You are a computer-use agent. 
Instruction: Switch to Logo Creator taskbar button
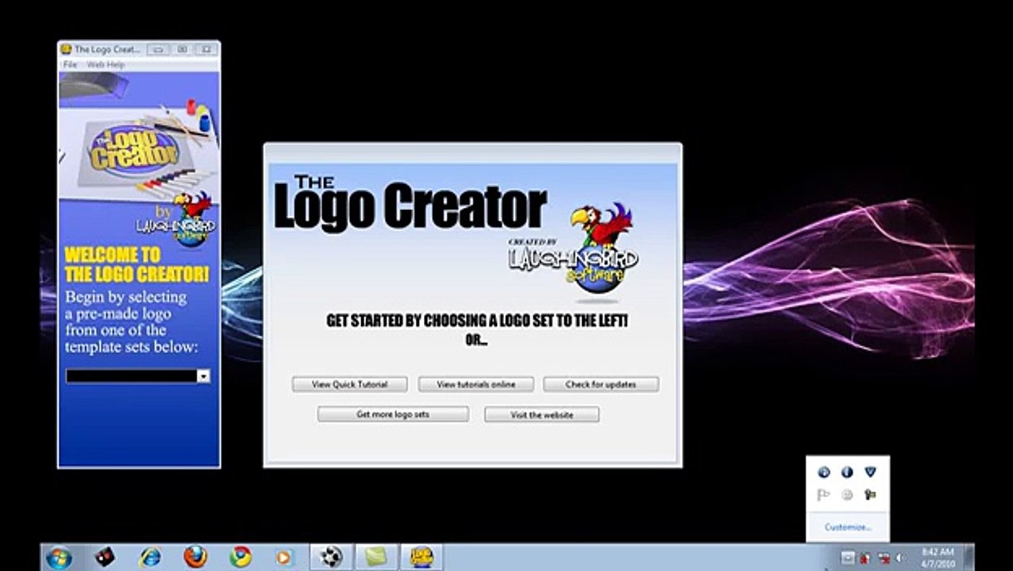(422, 558)
